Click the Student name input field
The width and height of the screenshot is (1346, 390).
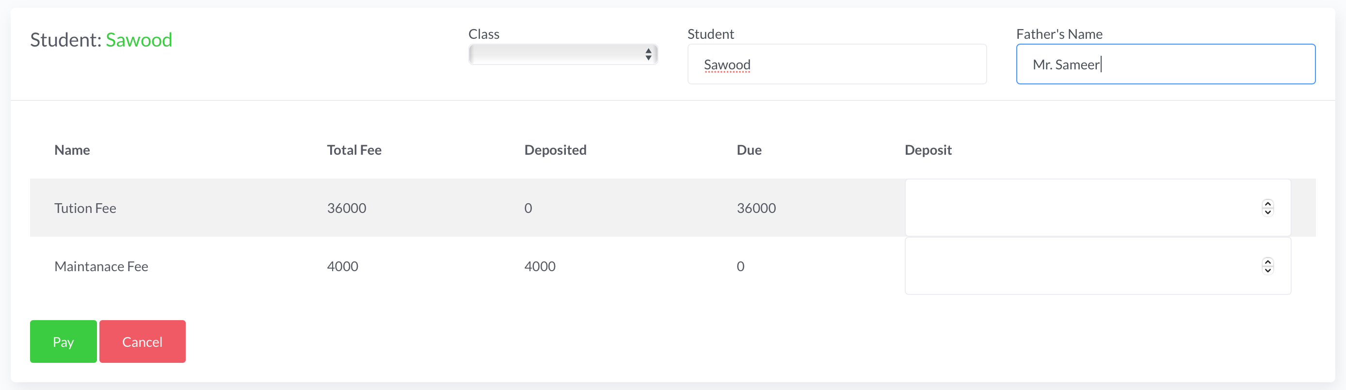pos(836,65)
